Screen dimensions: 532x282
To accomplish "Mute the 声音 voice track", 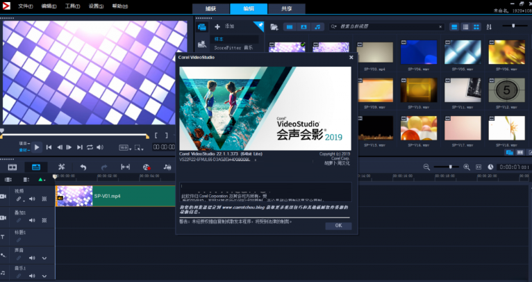I will coord(32,258).
